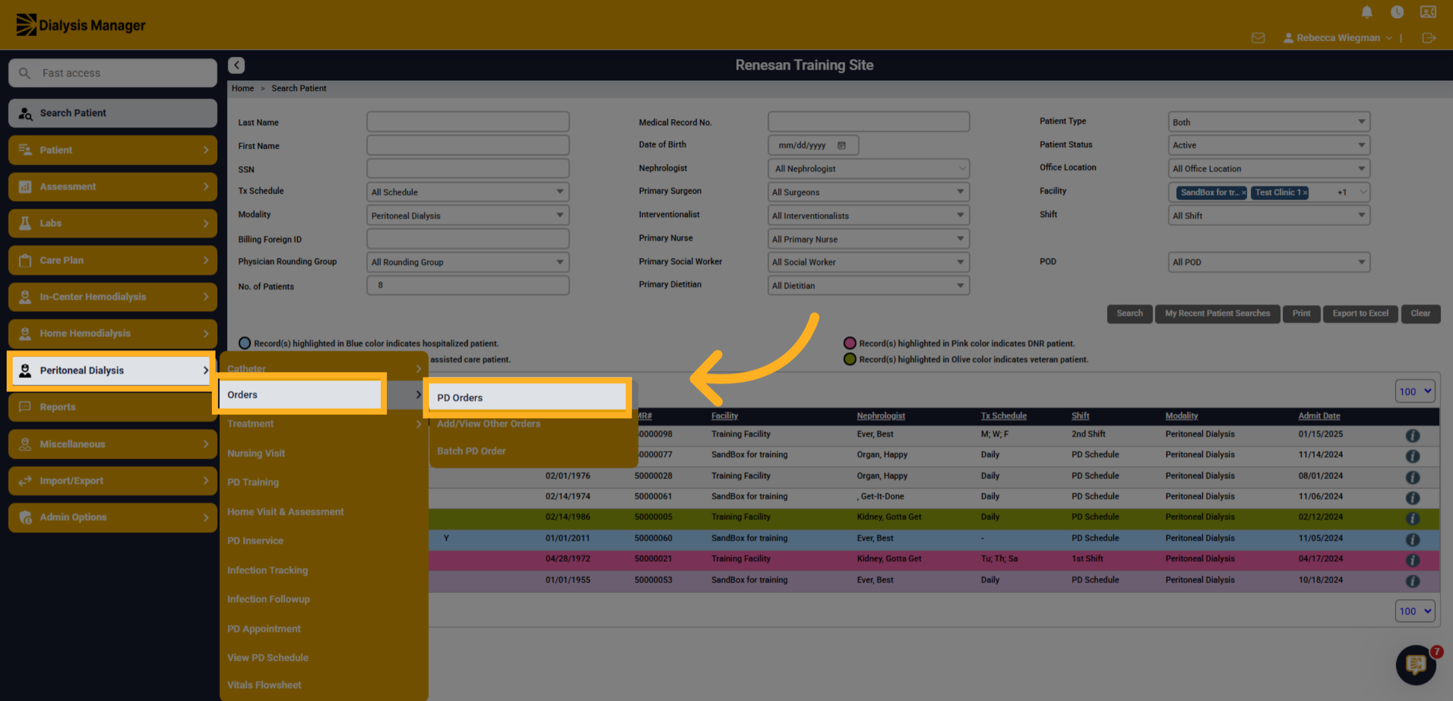Open the Shift dropdown
The height and width of the screenshot is (701, 1453).
[1268, 215]
